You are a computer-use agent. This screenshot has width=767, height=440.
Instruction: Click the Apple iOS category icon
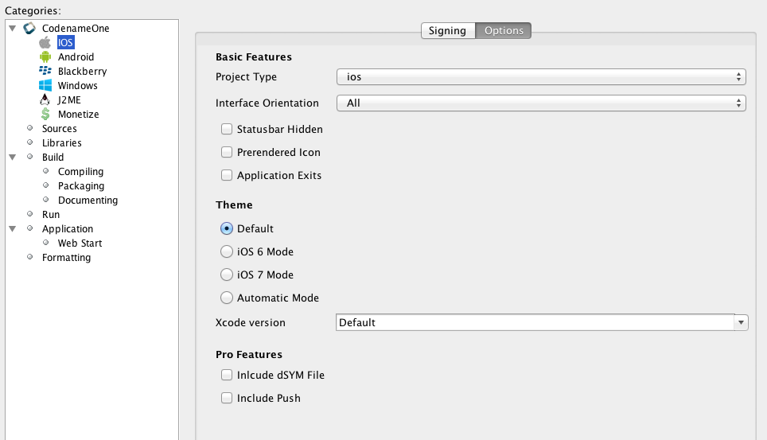[x=45, y=42]
